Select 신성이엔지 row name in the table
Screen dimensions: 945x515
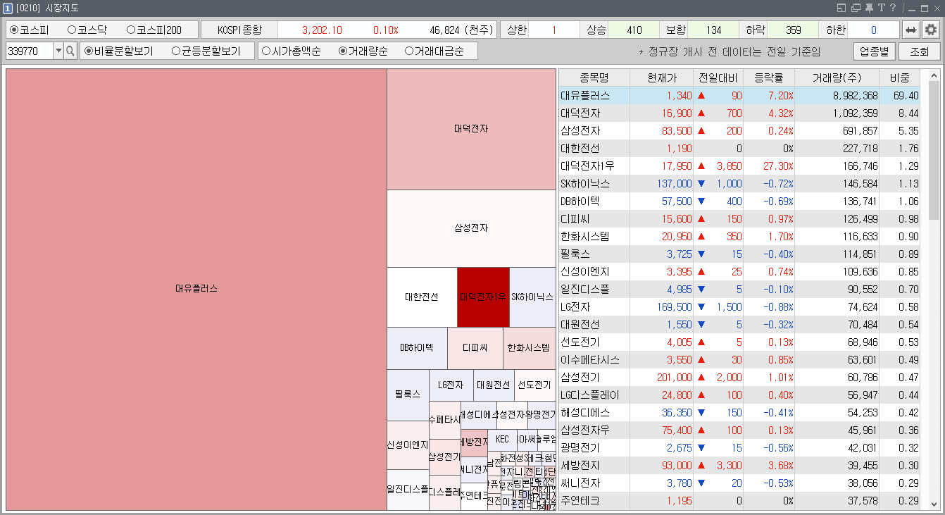pyautogui.click(x=585, y=271)
